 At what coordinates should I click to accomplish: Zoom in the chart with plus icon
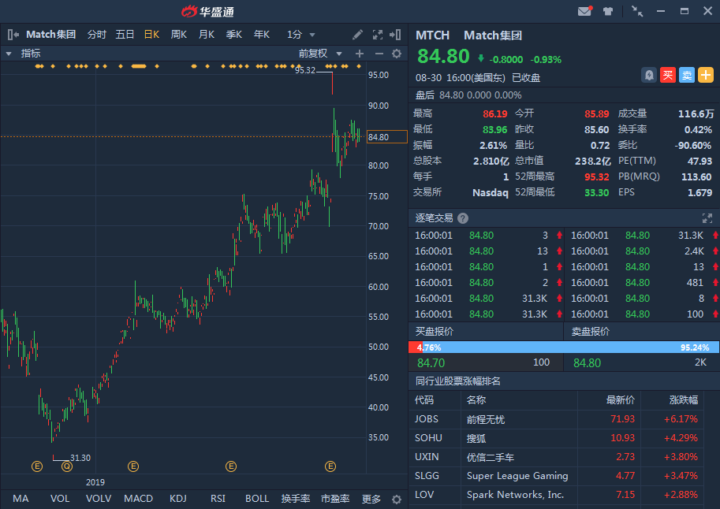coord(360,54)
